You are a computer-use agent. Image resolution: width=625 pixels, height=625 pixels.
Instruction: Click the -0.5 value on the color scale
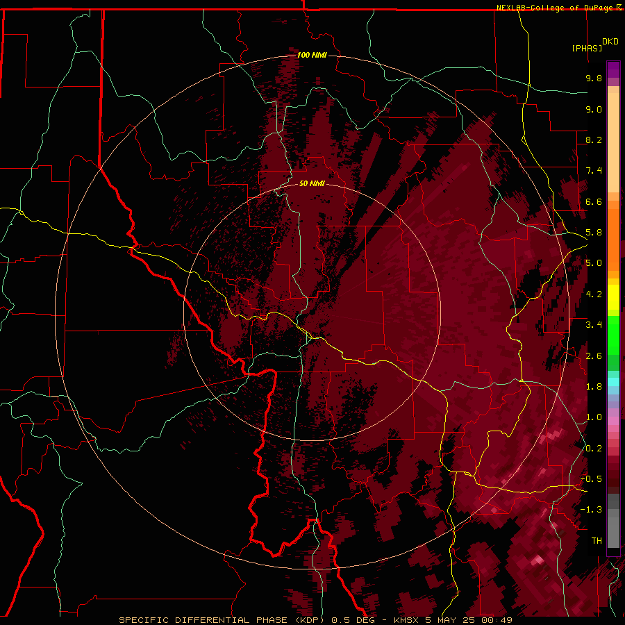coord(591,479)
